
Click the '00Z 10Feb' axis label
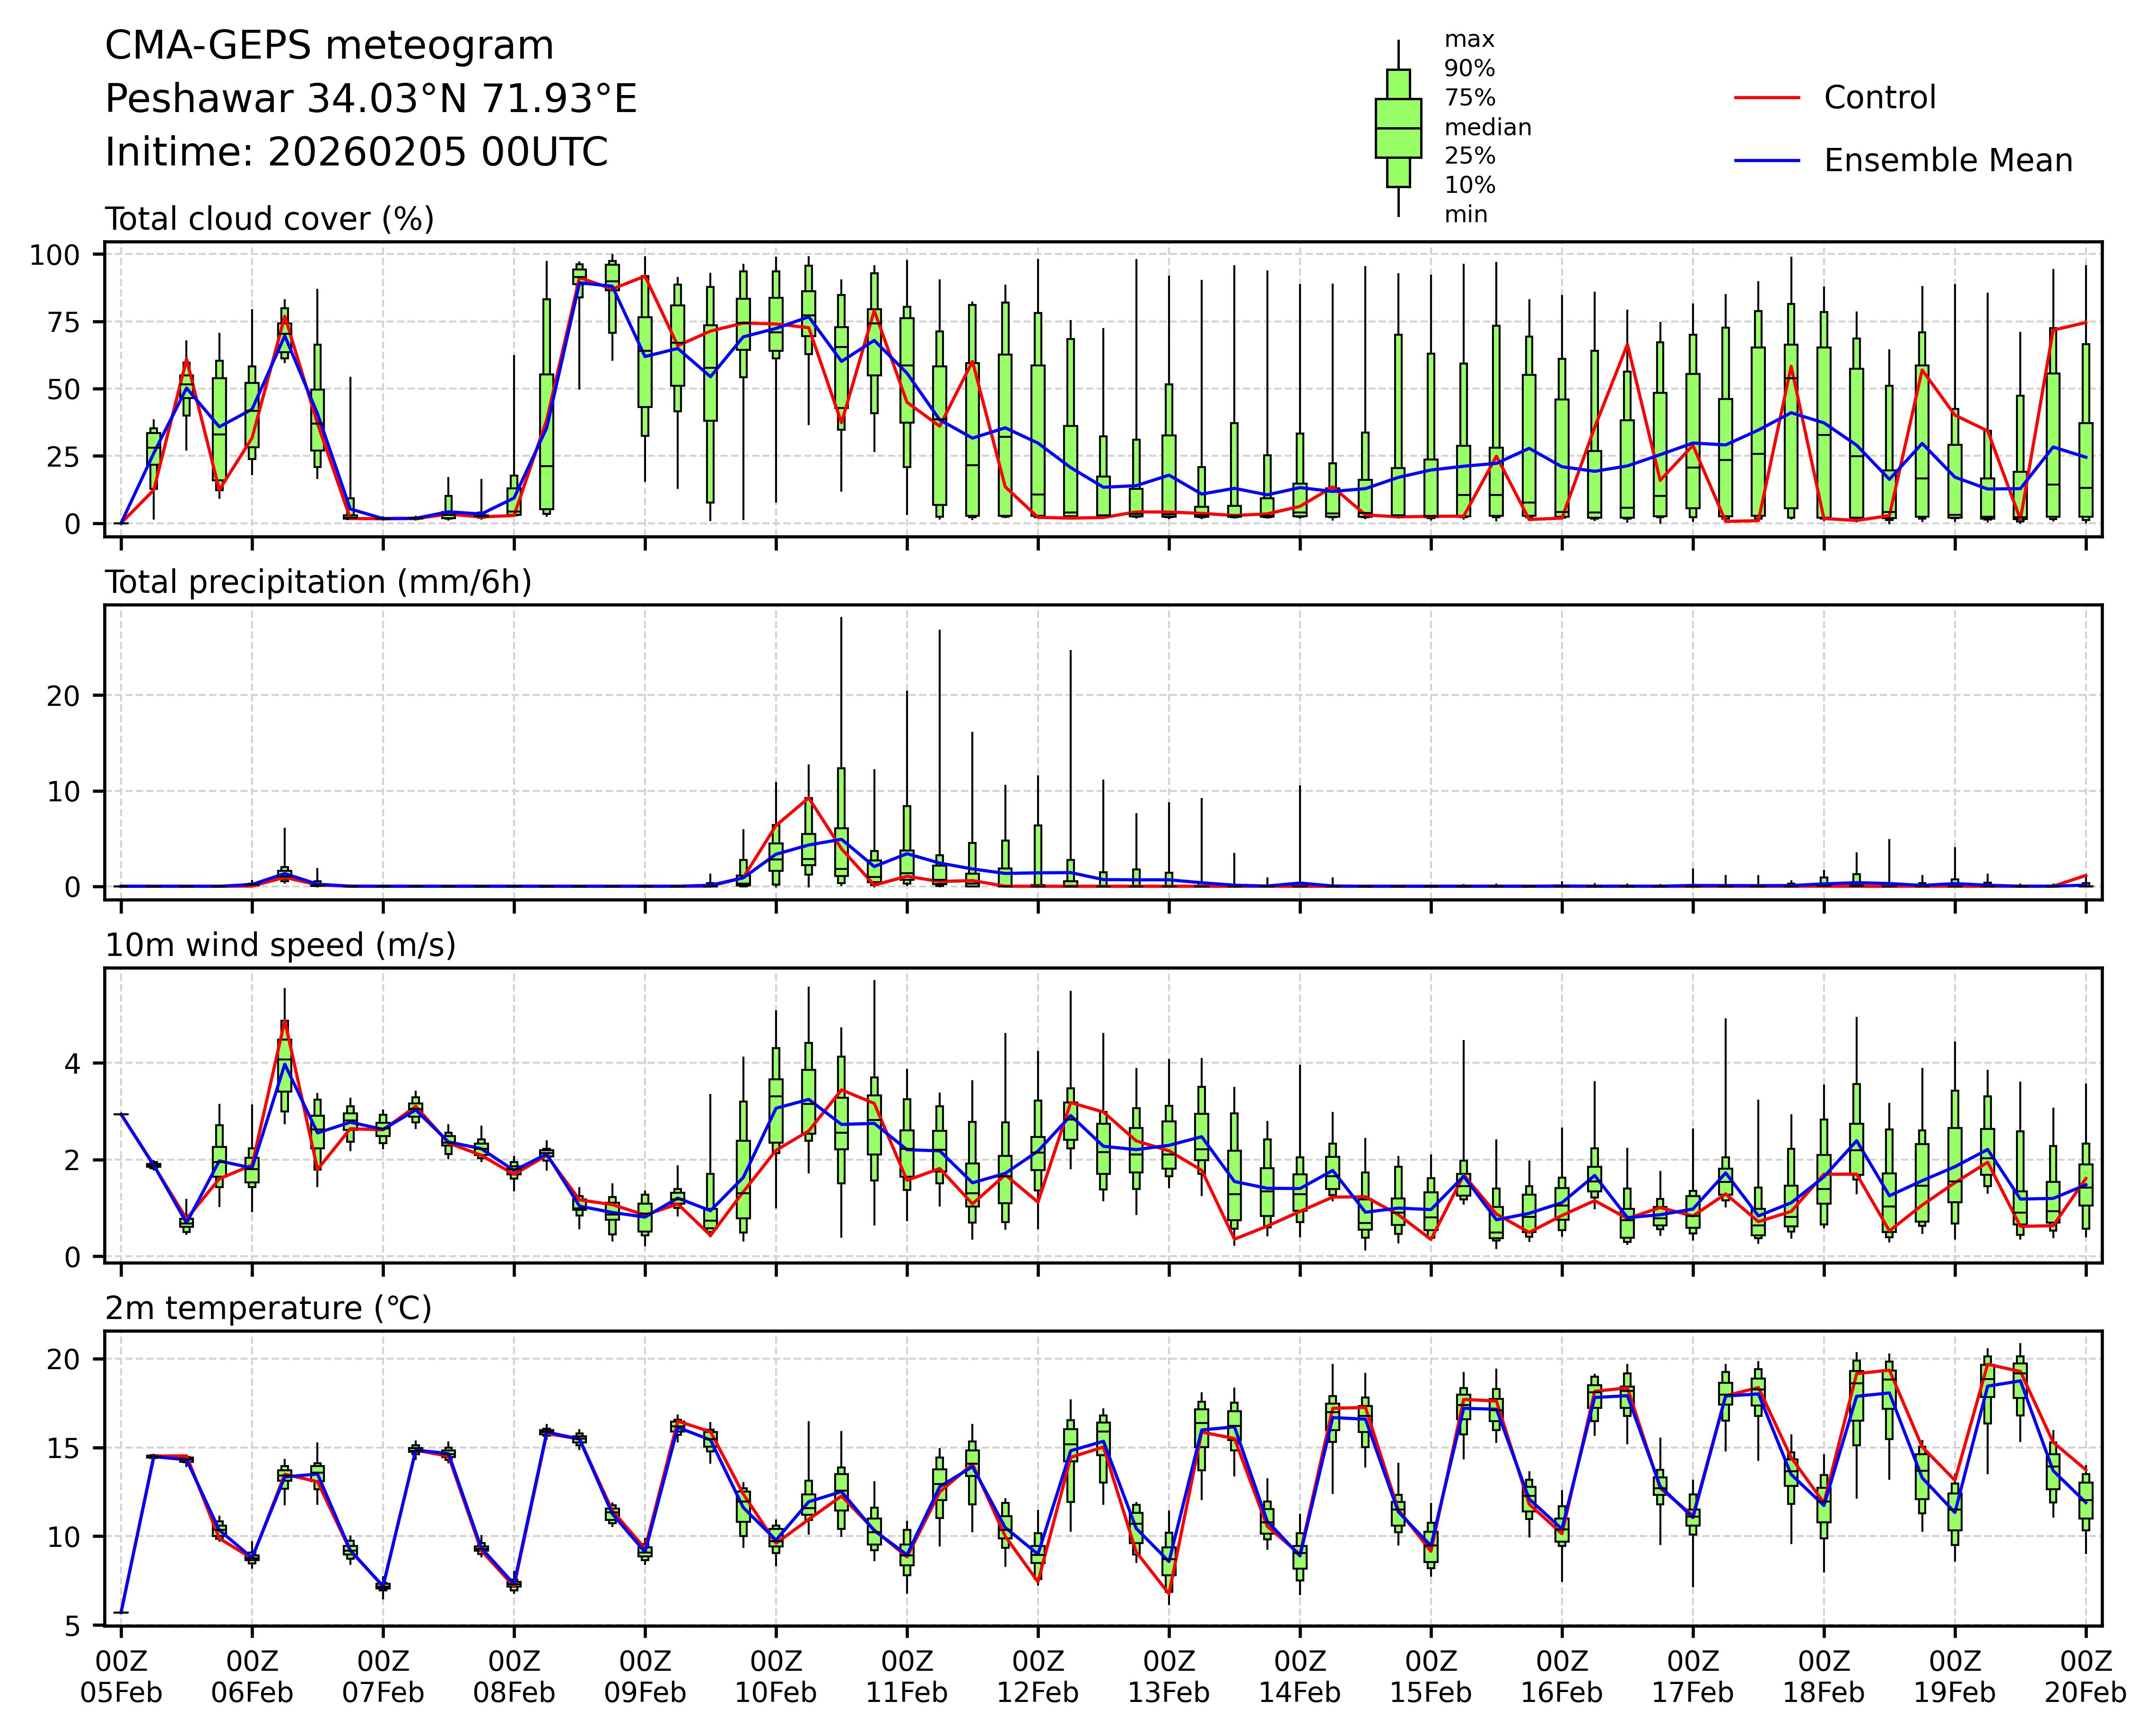(776, 1677)
